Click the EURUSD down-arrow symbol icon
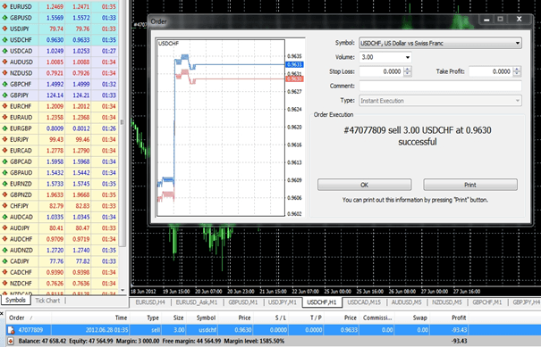Screen dimensions: 541x347 click(x=4, y=6)
